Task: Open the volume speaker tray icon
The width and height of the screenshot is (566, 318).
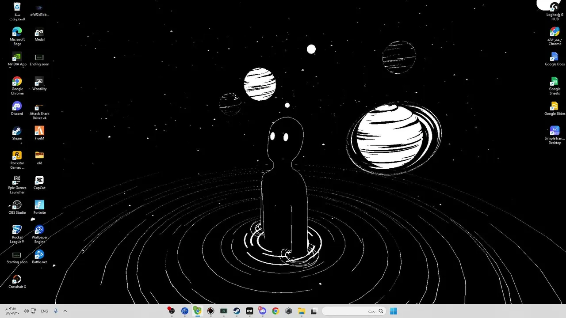Action: pyautogui.click(x=26, y=311)
